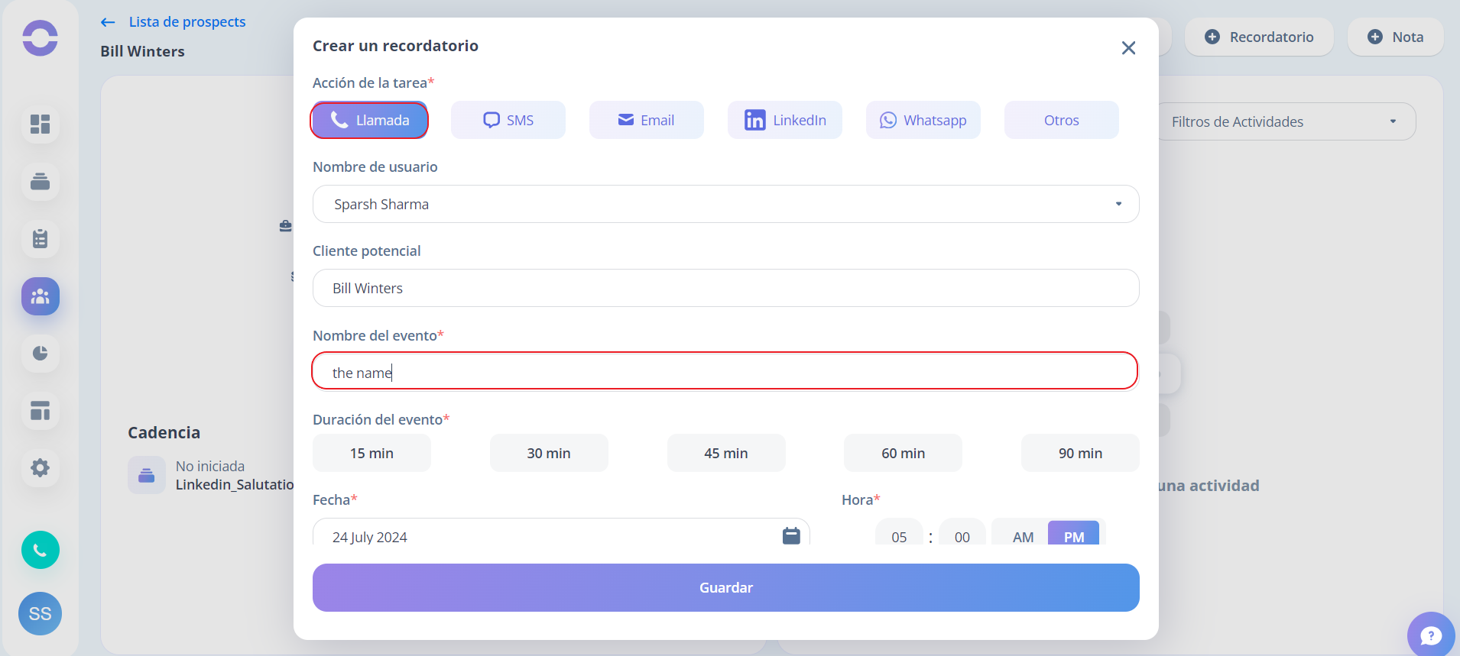Select the Whatsapp task action
This screenshot has width=1460, height=656.
pos(923,120)
